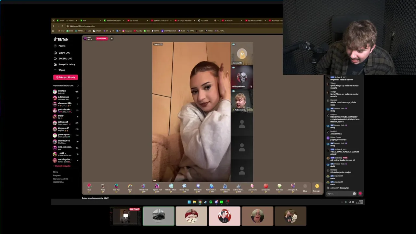Send the Impreza Fest gift
Image resolution: width=416 pixels, height=234 pixels.
point(157,188)
